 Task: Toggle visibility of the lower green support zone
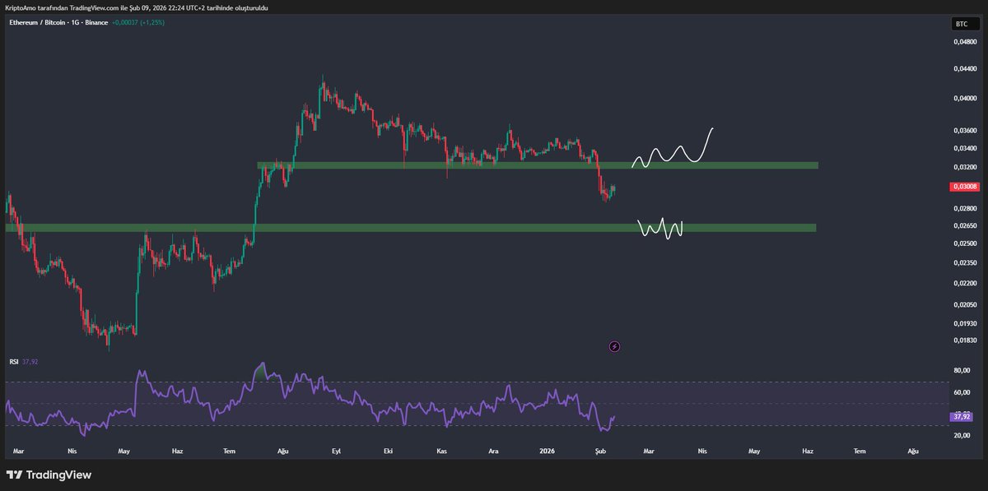click(412, 228)
